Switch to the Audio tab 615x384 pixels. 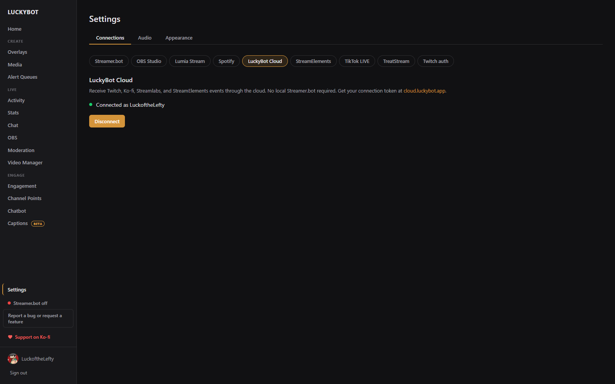pos(145,38)
